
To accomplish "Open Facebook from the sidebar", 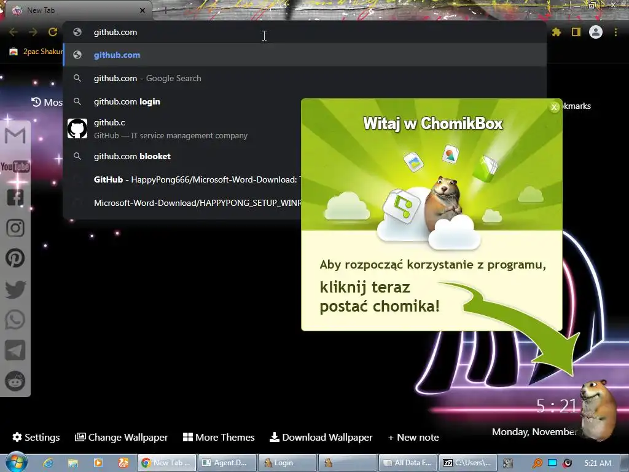I will (15, 197).
